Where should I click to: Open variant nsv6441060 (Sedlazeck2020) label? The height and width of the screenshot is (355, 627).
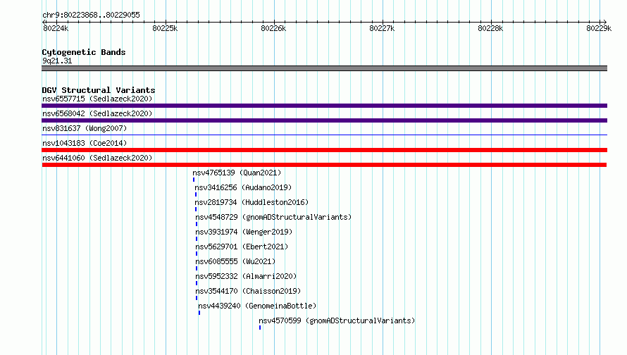coord(97,158)
